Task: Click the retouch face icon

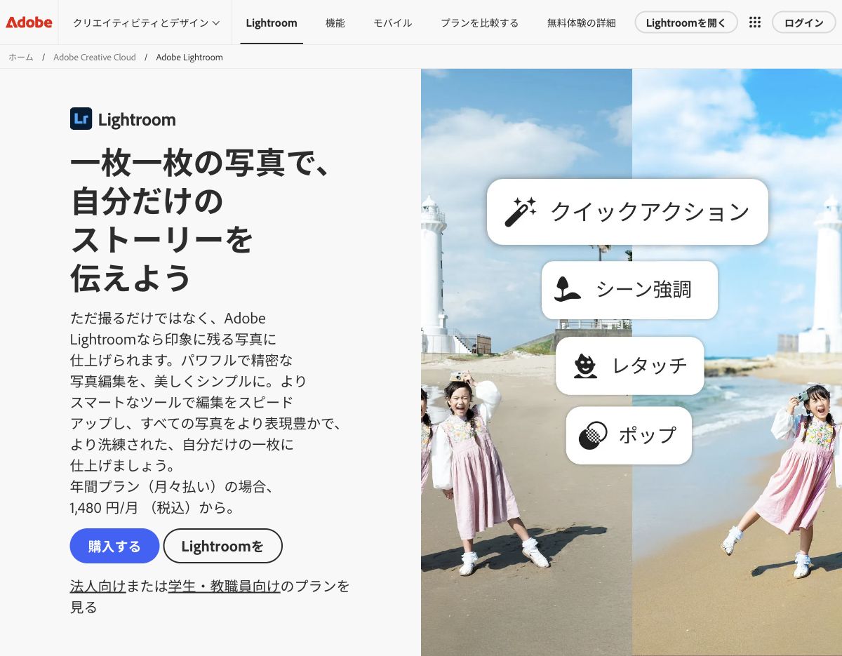Action: (584, 366)
